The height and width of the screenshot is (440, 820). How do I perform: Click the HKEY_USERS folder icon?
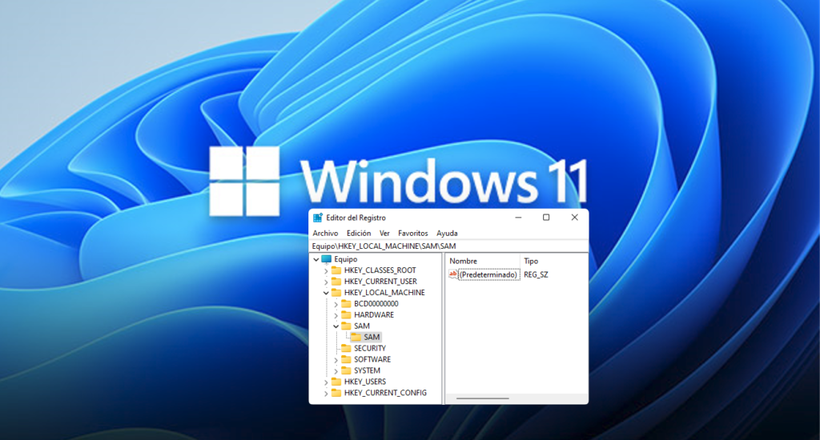click(x=336, y=382)
